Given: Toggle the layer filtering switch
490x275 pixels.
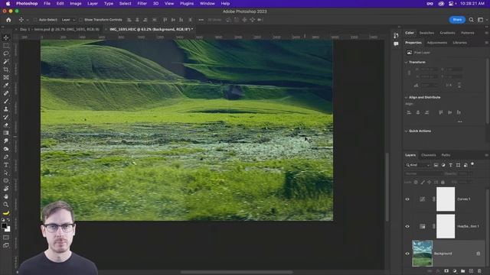Looking at the screenshot, I should click(472, 164).
